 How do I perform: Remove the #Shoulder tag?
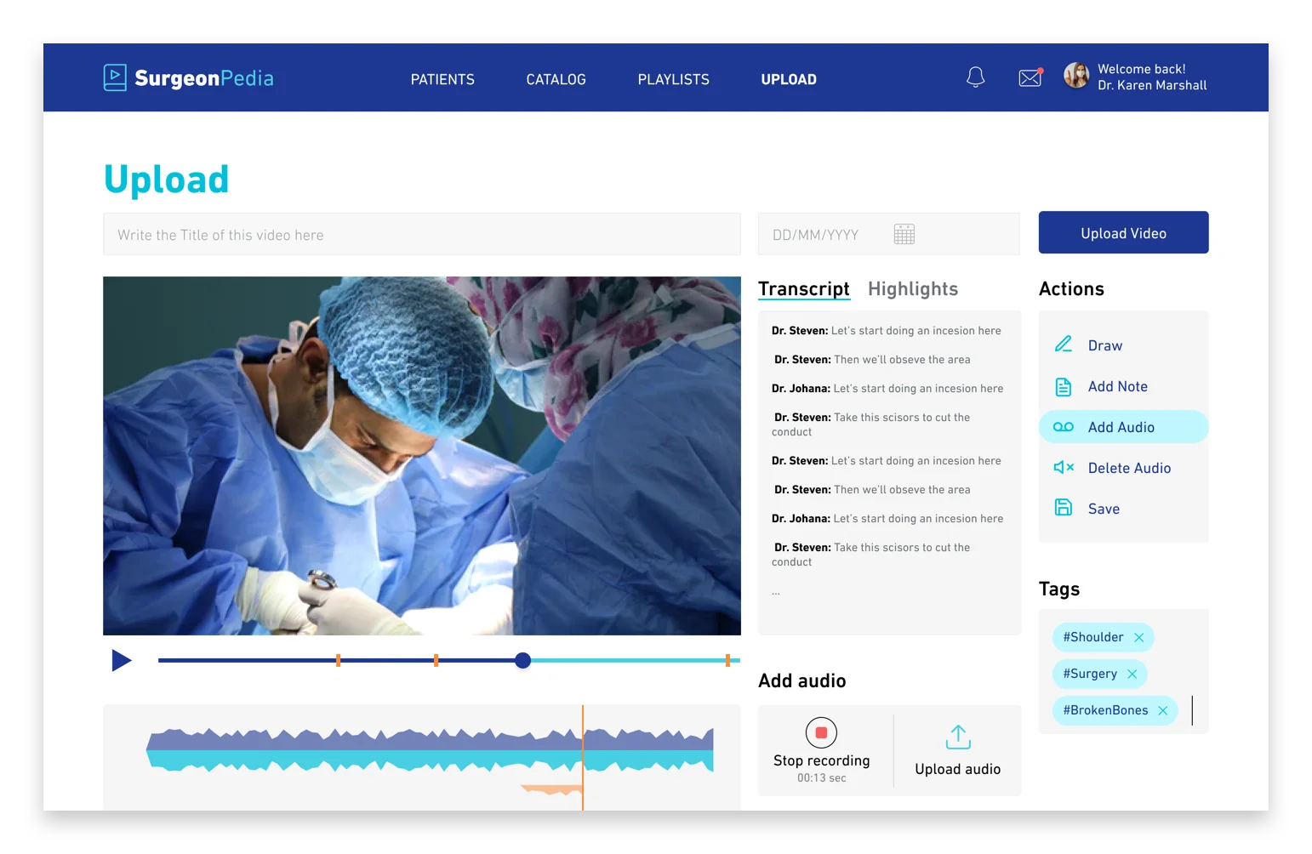[x=1139, y=638]
